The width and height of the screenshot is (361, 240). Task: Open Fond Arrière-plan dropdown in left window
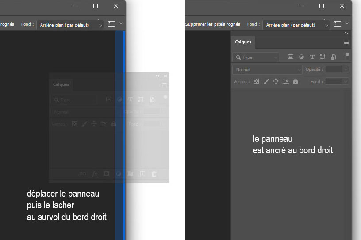tap(70, 25)
